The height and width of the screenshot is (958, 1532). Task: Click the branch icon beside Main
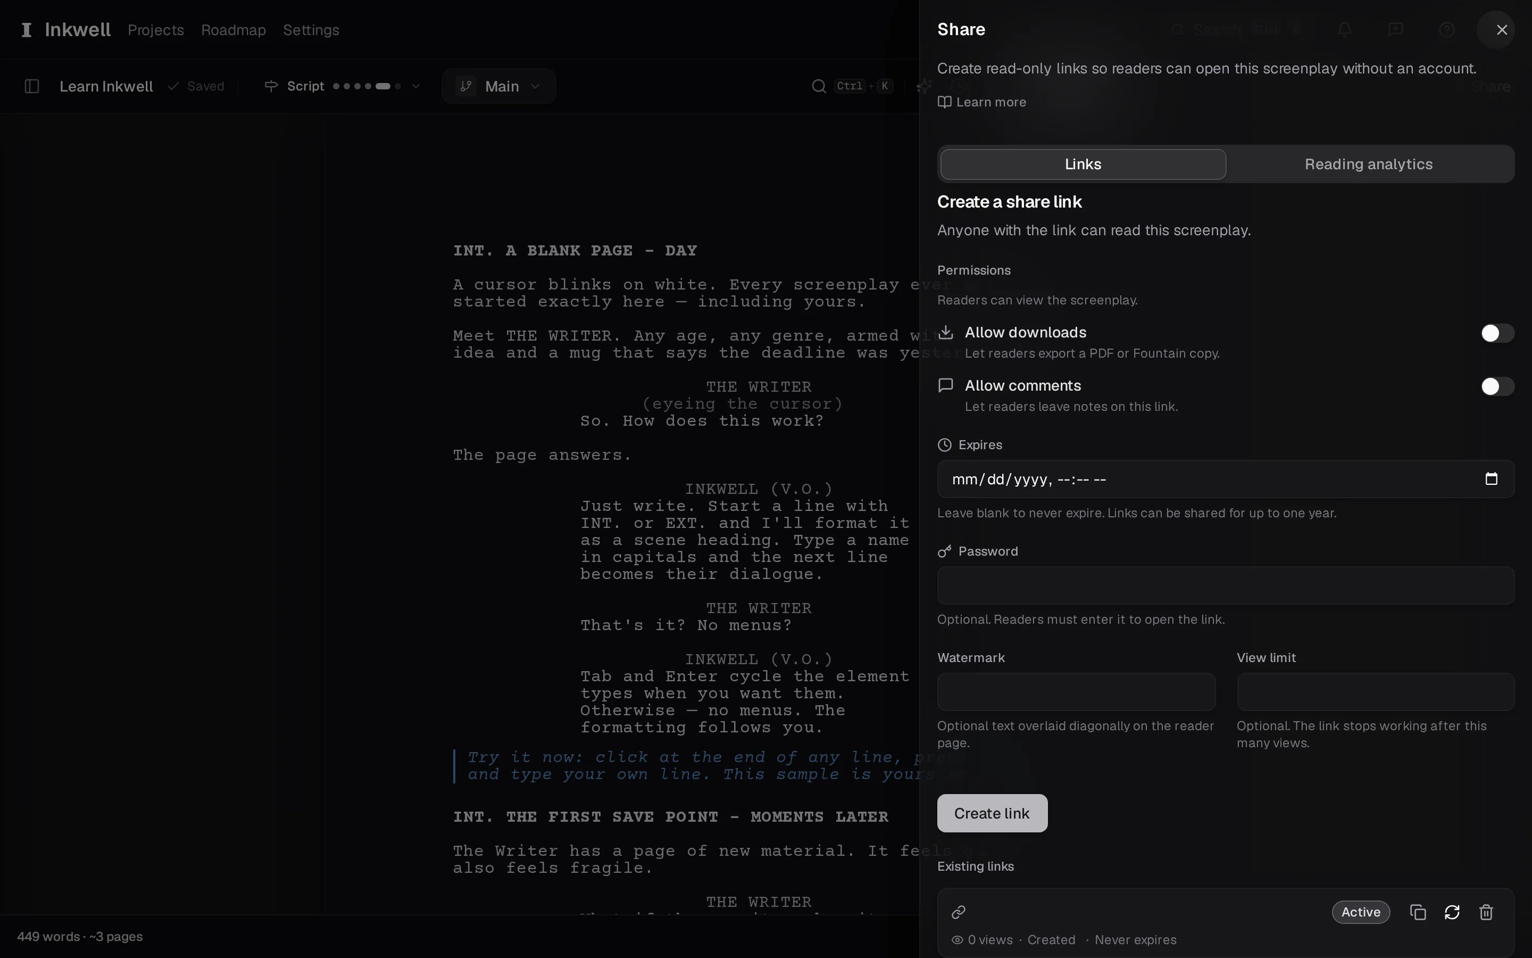(x=467, y=86)
